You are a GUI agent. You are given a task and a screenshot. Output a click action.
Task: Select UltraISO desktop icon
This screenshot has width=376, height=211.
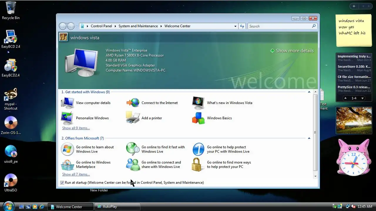coord(11,183)
